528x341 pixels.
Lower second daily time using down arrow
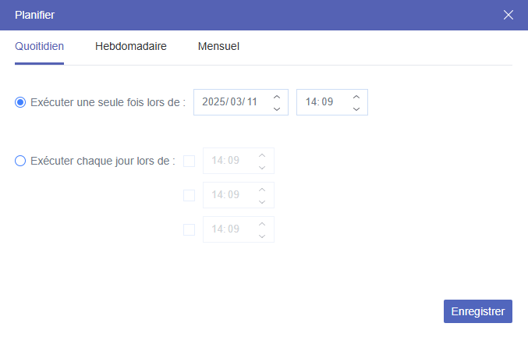point(262,201)
